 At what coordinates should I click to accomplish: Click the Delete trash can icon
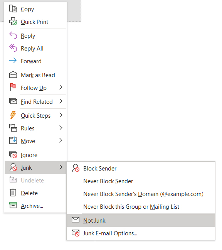(x=13, y=193)
